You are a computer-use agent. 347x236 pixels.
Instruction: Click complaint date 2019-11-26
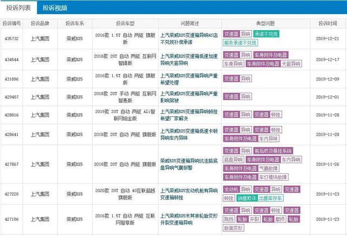327,164
